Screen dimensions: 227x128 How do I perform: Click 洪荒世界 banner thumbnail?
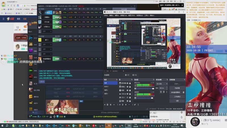tap(62, 107)
